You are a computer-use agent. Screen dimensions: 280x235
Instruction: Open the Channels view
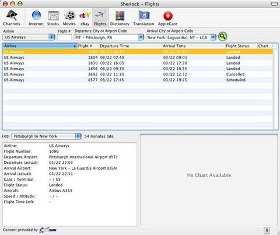click(12, 18)
